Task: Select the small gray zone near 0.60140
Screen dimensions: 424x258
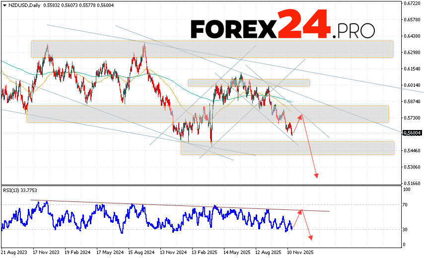Action: [x=248, y=82]
